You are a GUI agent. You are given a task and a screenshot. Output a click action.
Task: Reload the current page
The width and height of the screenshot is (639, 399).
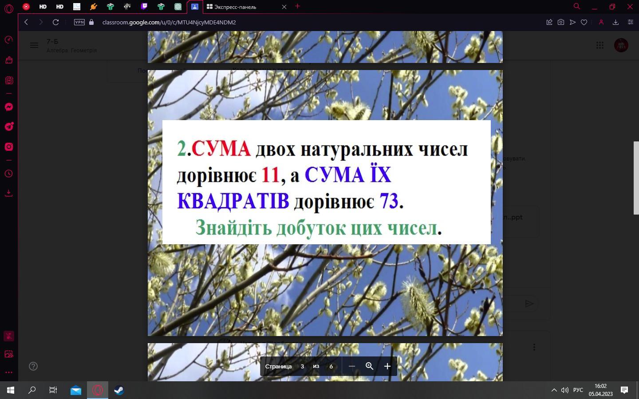(55, 22)
